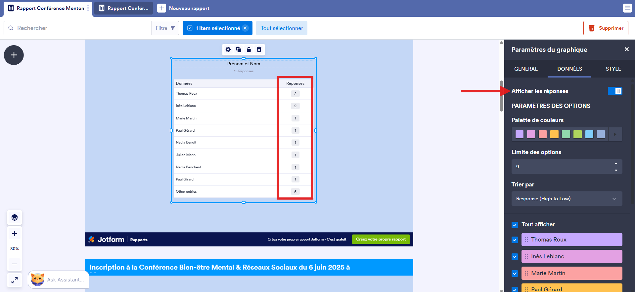Uncheck the Thomas Roux checkbox
Screen dimensions: 635x292
(x=515, y=240)
